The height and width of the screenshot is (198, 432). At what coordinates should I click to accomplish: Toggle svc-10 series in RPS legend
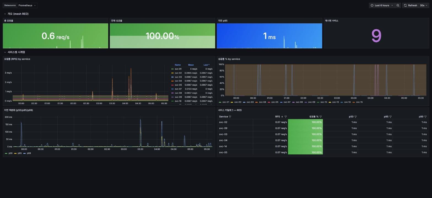(178, 101)
